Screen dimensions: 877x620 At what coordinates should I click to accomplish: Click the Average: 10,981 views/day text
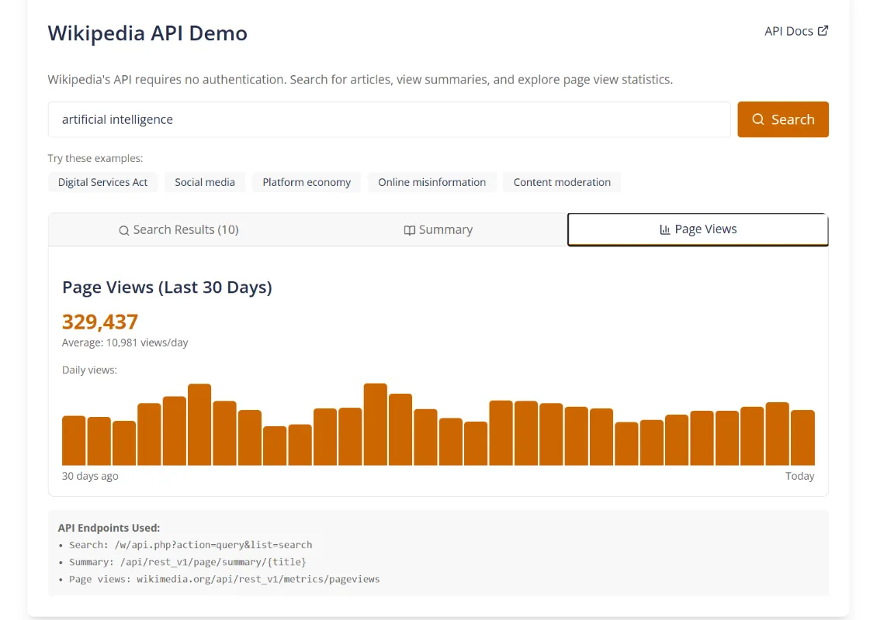[x=125, y=343]
